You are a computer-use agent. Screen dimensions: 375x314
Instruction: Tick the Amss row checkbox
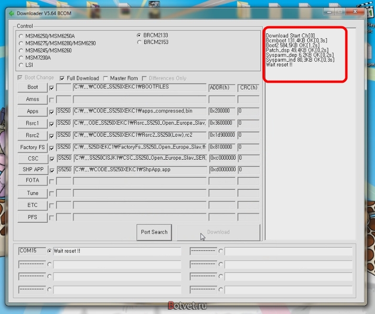click(x=52, y=100)
